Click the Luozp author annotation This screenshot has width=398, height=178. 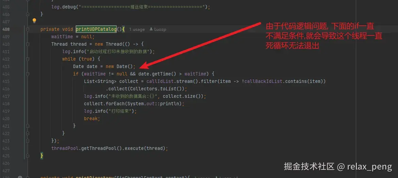160,29
